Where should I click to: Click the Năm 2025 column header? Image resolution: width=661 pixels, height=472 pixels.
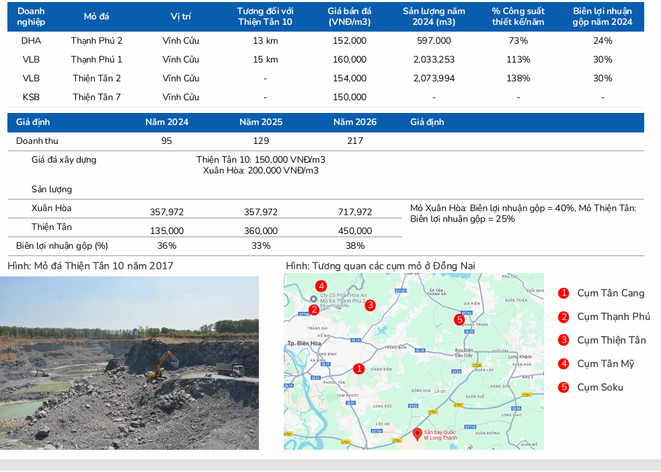click(x=261, y=122)
